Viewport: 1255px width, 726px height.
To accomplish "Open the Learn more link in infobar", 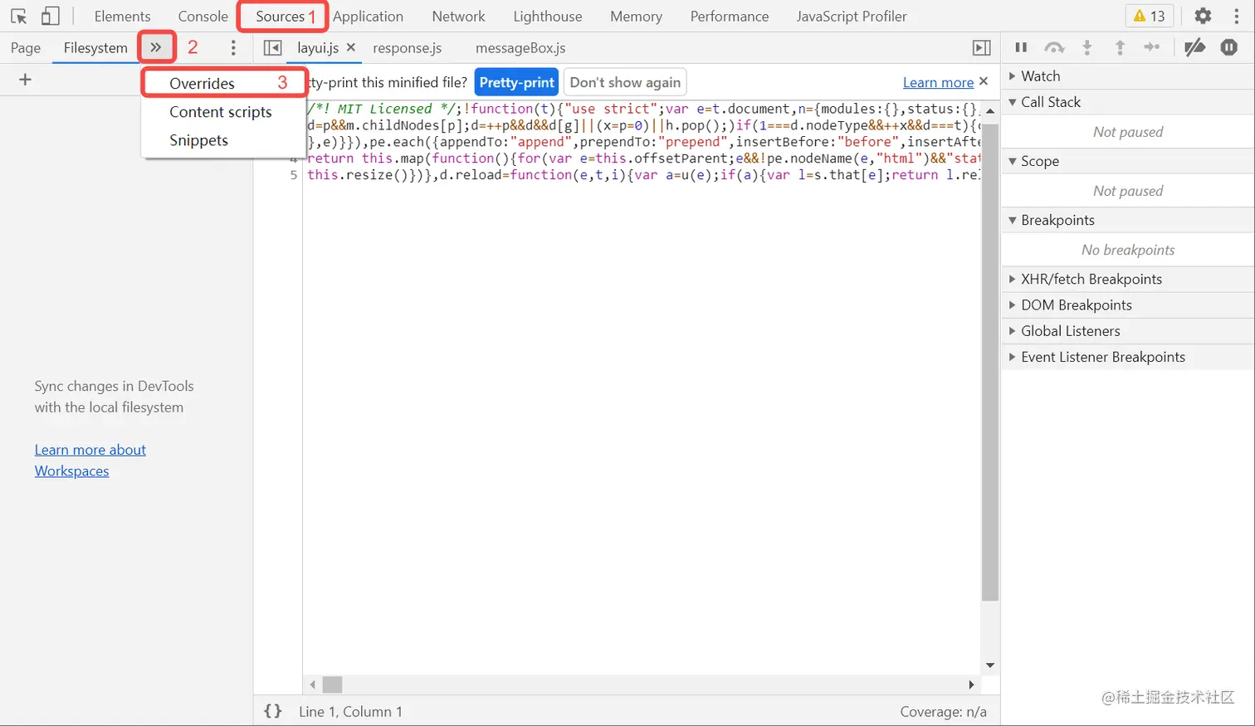I will pyautogui.click(x=938, y=82).
